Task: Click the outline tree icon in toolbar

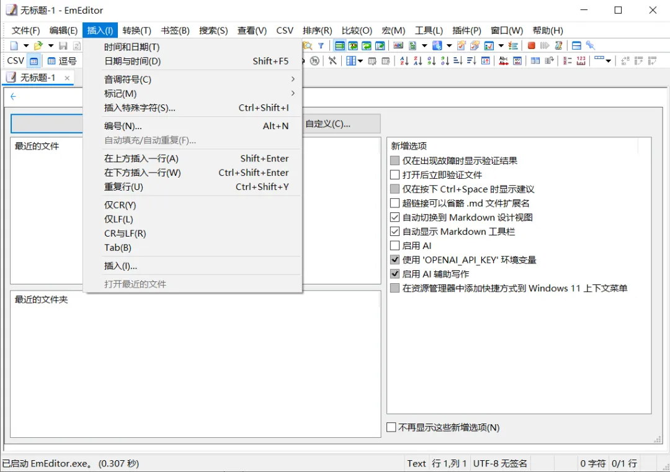Action: pyautogui.click(x=413, y=45)
